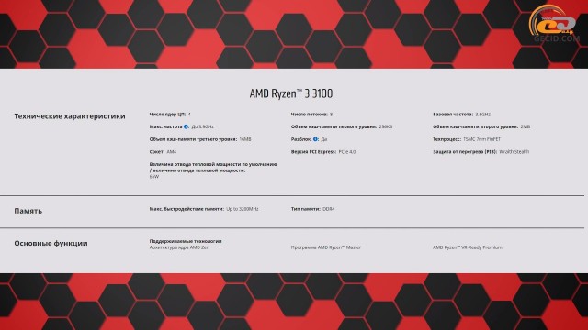
Task: Select the Память section heading
Action: tap(28, 211)
